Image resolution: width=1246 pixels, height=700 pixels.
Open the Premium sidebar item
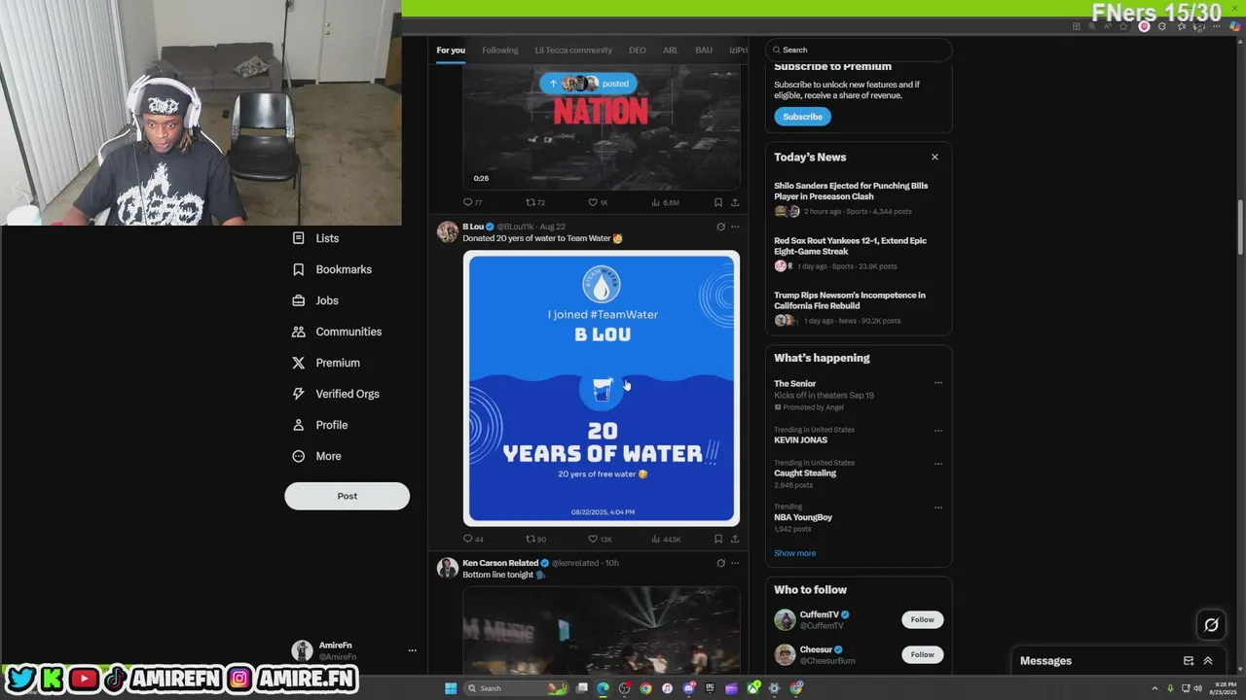326,363
